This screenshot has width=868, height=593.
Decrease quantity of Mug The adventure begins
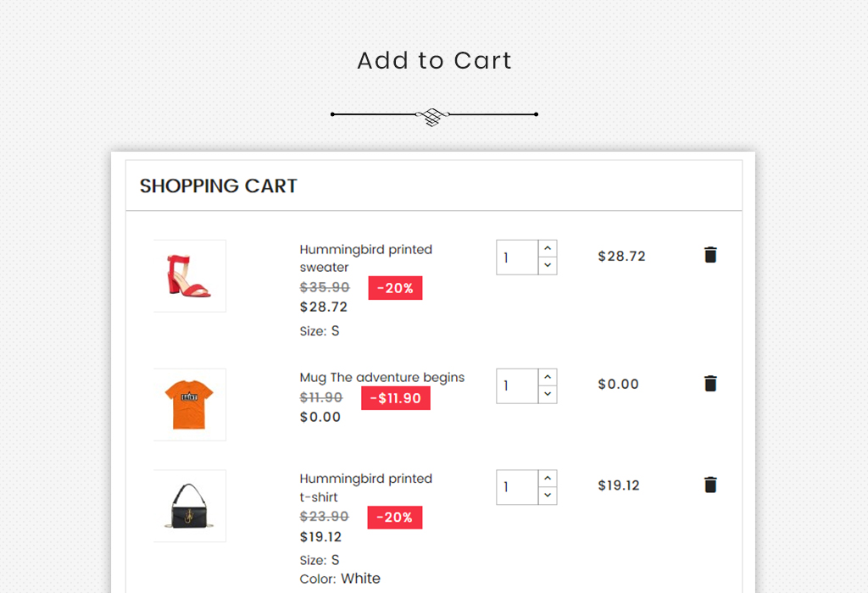pyautogui.click(x=548, y=395)
